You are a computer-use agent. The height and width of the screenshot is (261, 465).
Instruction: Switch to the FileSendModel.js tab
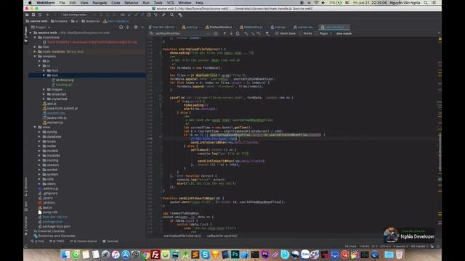[x=220, y=28]
